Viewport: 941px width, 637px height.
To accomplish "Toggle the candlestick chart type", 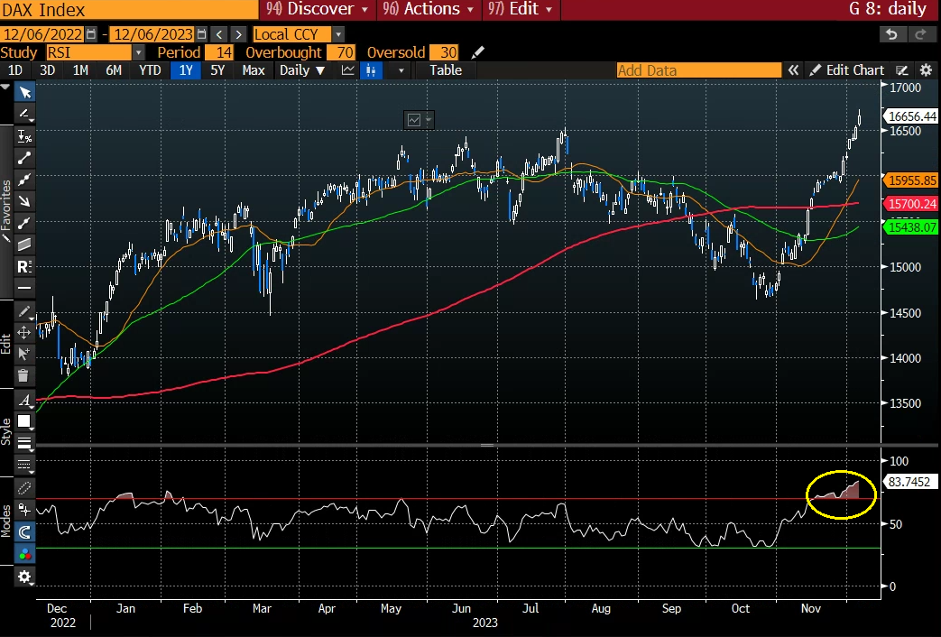I will click(x=371, y=70).
